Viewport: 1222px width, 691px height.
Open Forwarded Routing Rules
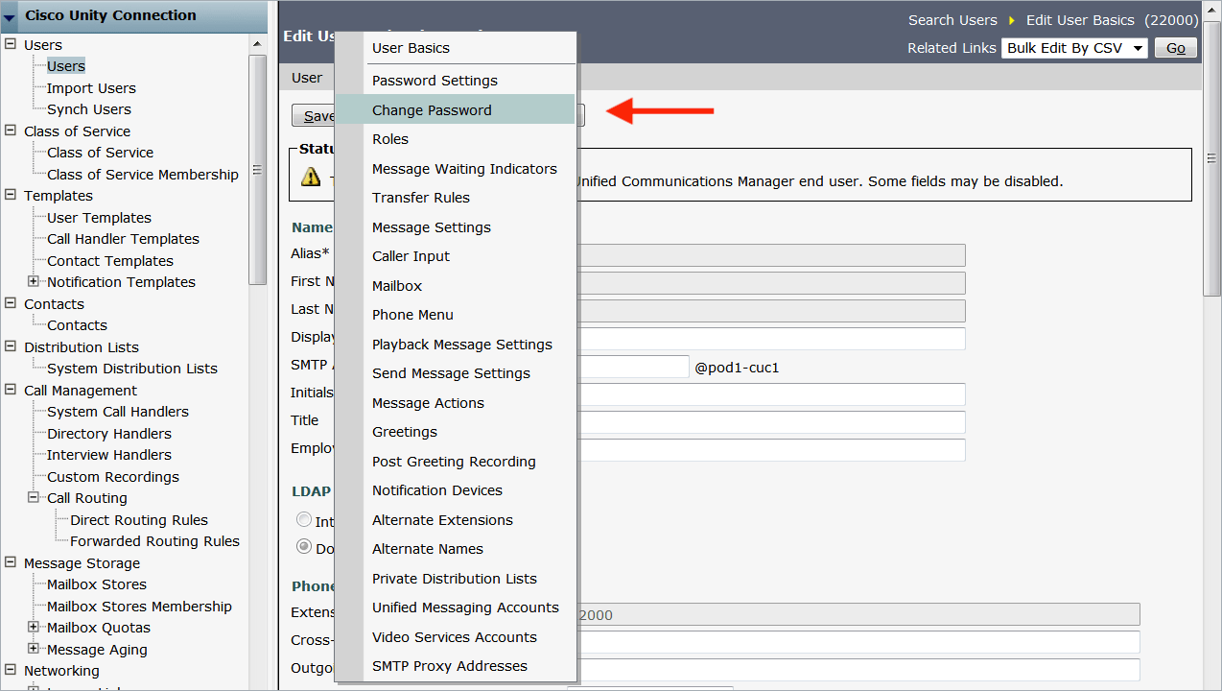pos(154,541)
